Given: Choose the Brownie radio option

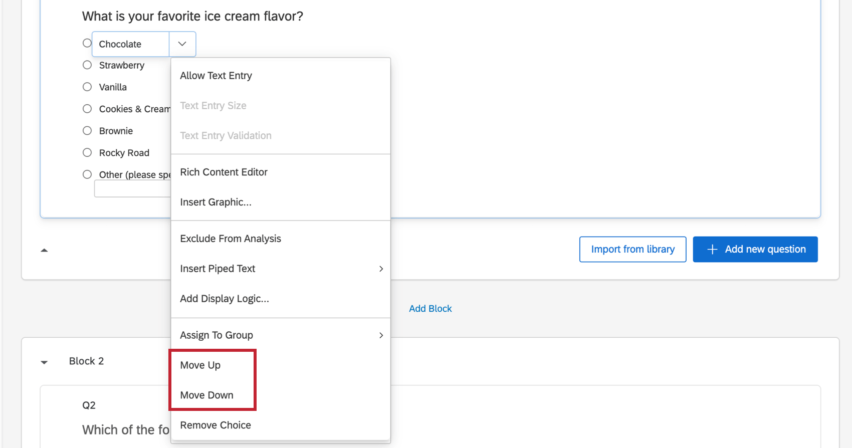Looking at the screenshot, I should click(87, 131).
